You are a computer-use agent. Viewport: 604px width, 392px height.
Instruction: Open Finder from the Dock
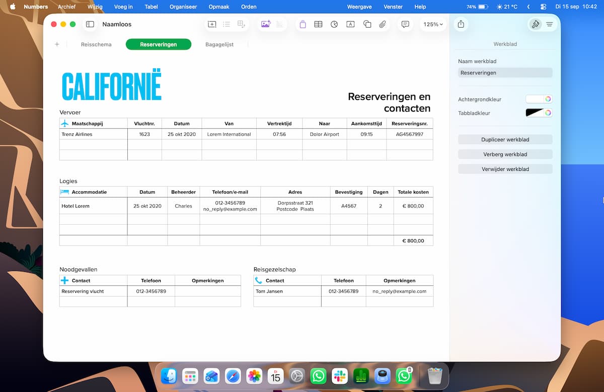tap(169, 376)
